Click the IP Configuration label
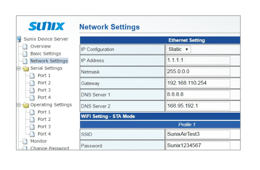The image size is (260, 170). [x=98, y=49]
